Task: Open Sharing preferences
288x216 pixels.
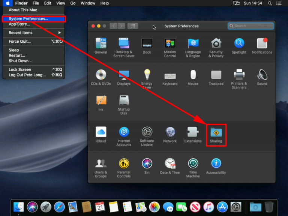Action: (x=216, y=135)
